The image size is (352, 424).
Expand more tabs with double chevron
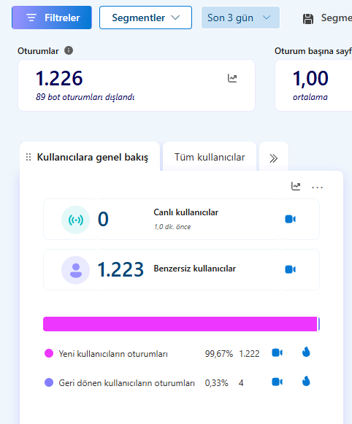[274, 158]
